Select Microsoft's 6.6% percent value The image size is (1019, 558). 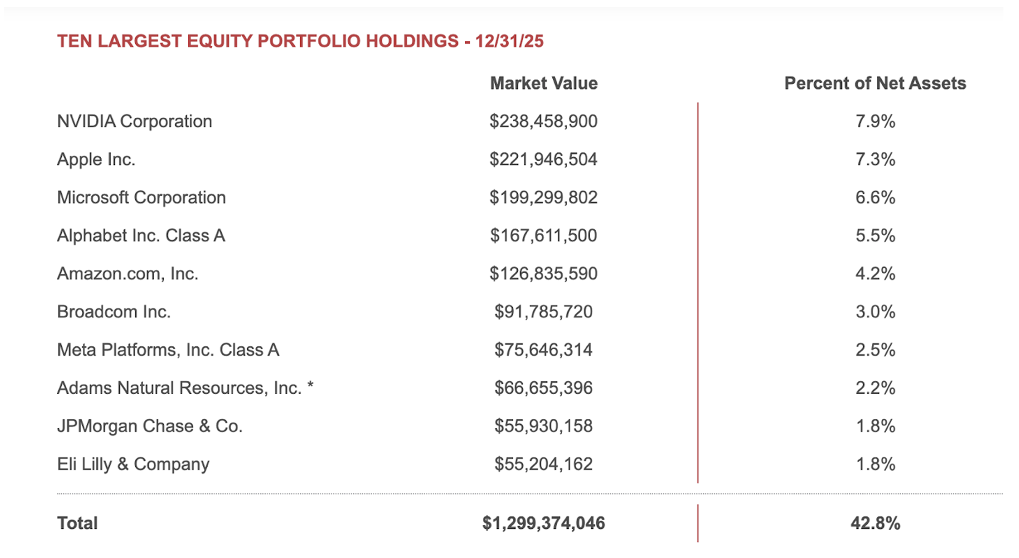(x=875, y=197)
